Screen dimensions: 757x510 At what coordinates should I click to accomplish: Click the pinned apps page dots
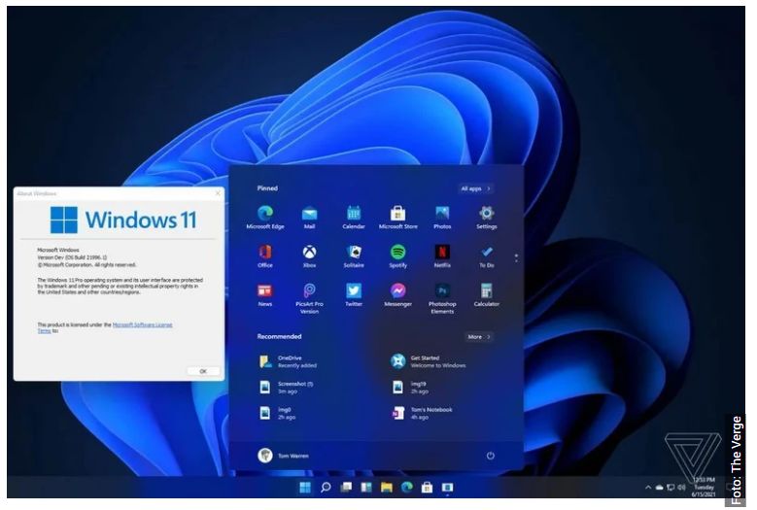pyautogui.click(x=516, y=258)
